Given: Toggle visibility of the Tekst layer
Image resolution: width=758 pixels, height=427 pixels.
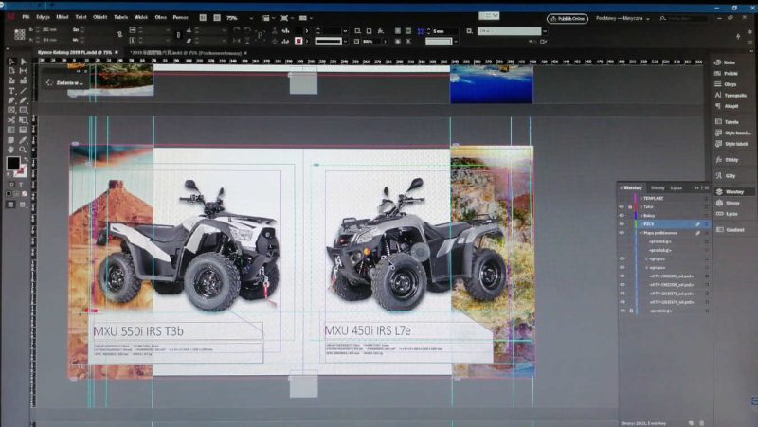Looking at the screenshot, I should click(x=623, y=206).
